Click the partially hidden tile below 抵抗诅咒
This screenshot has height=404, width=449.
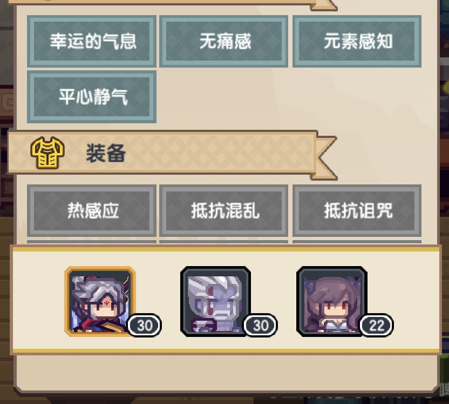click(x=357, y=243)
